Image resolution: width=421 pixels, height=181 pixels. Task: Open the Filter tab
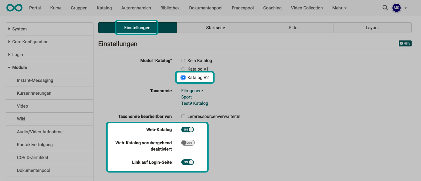click(x=294, y=28)
